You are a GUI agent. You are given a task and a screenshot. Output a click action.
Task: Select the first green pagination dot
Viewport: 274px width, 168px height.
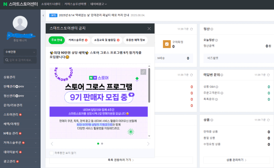(98, 144)
